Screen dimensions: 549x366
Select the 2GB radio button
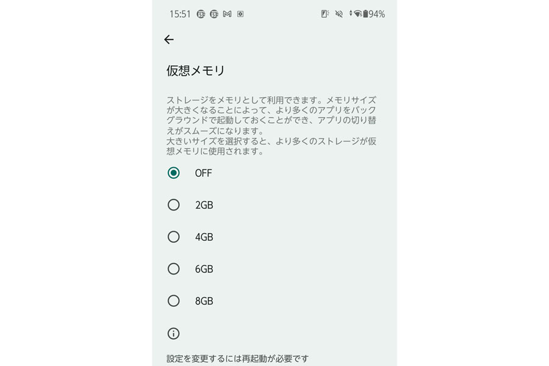173,205
